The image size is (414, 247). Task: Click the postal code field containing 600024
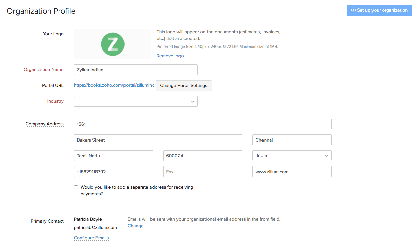click(202, 156)
